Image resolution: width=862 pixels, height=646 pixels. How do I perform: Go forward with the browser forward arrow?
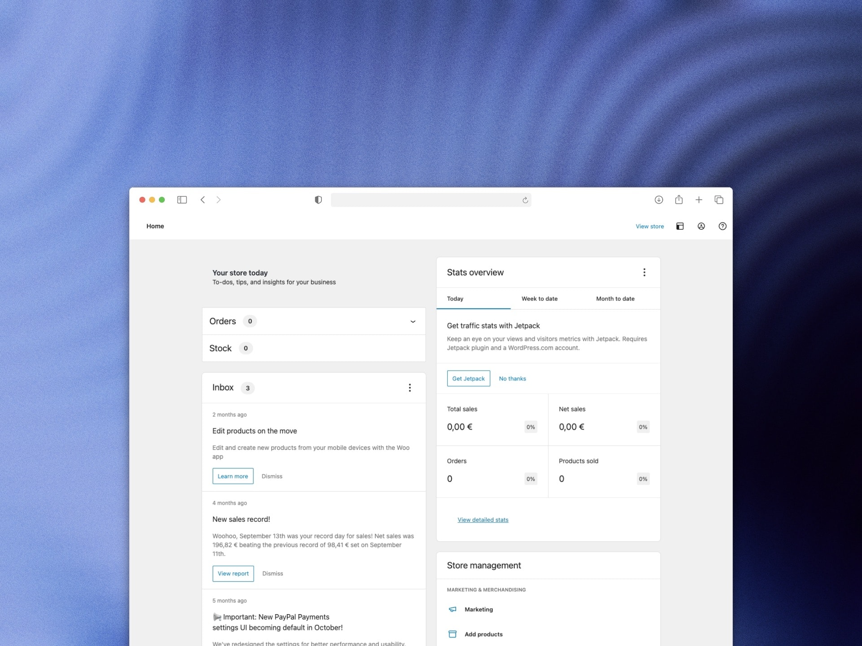pos(219,200)
